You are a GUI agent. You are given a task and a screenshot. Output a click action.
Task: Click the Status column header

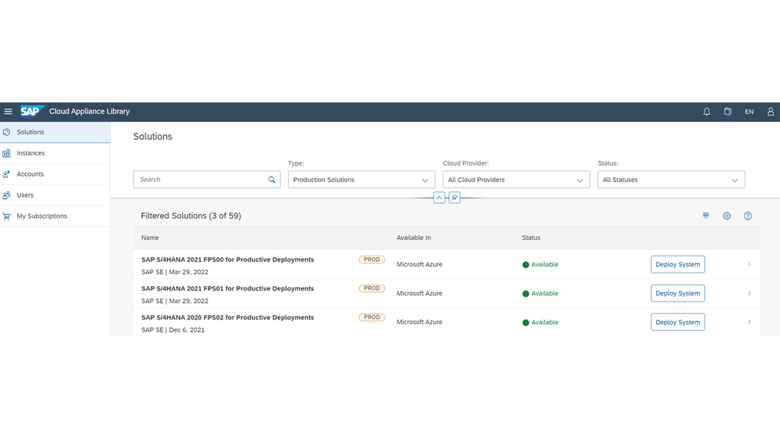pos(531,237)
